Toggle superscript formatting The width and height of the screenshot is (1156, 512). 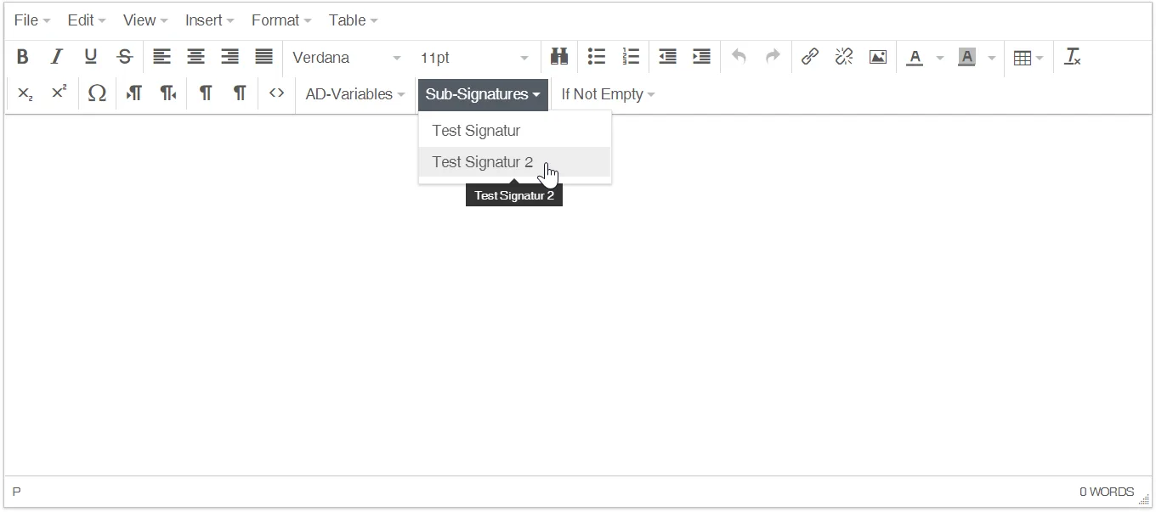coord(59,93)
